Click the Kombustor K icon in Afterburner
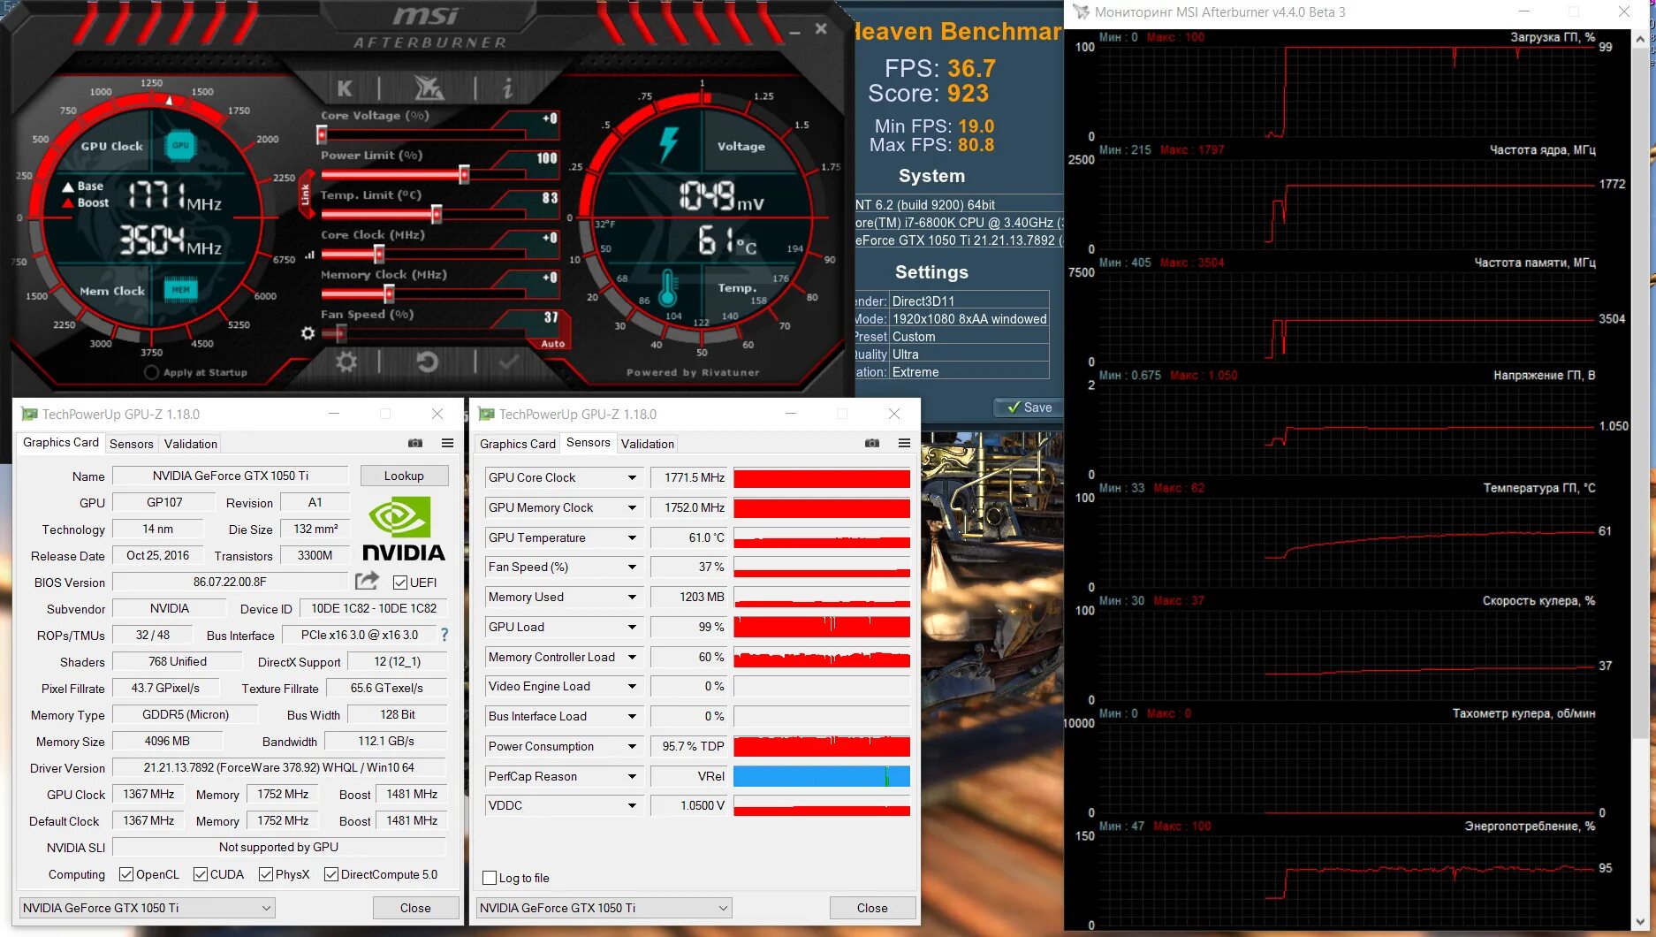Image resolution: width=1656 pixels, height=937 pixels. (345, 88)
